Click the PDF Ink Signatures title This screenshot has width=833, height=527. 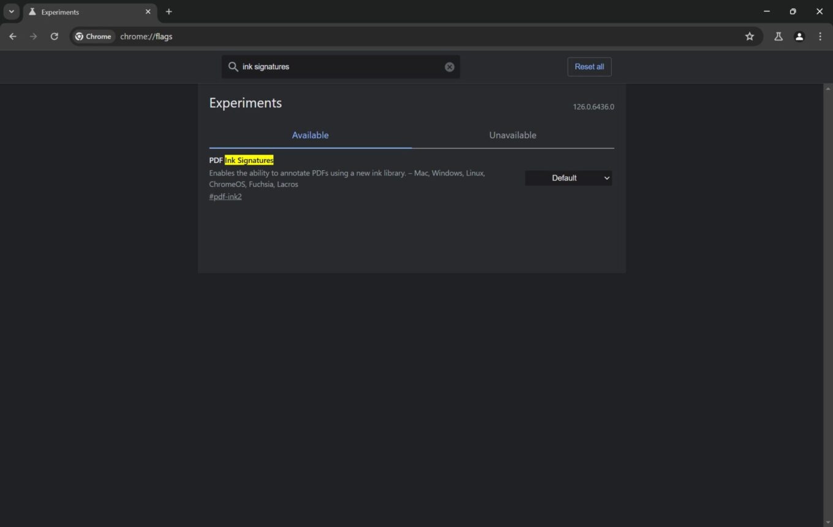[241, 160]
